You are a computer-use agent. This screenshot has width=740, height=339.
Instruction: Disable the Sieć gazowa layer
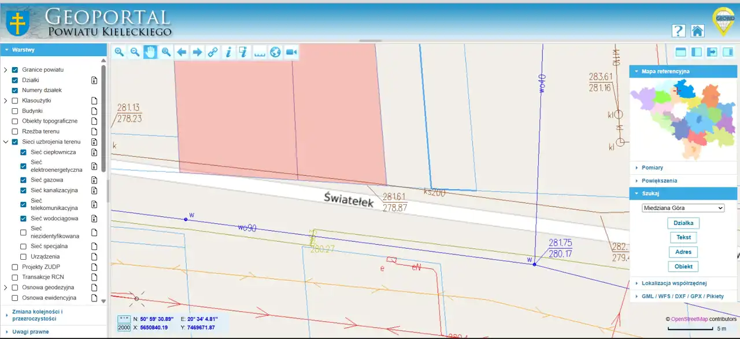click(x=23, y=180)
